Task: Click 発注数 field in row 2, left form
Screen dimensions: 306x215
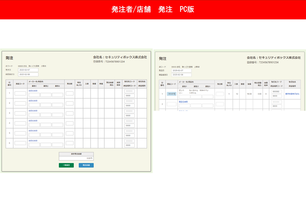Action: 70,103
